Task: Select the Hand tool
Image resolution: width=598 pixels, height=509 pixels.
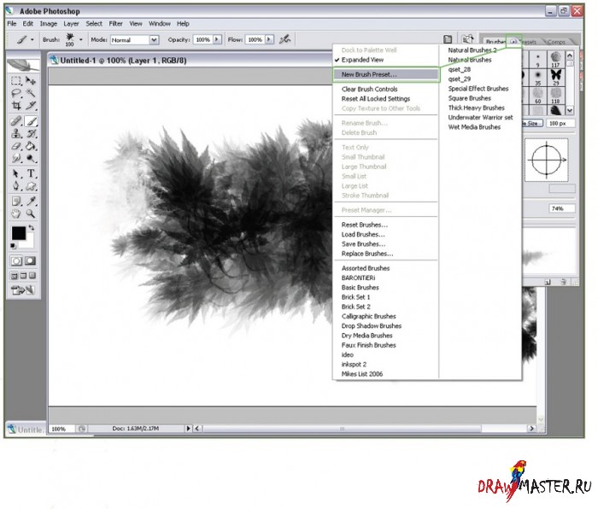Action: coord(16,214)
